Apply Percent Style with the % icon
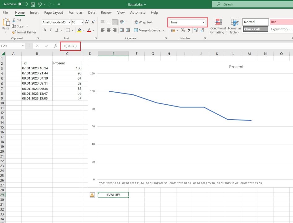The image size is (293, 223). click(182, 30)
